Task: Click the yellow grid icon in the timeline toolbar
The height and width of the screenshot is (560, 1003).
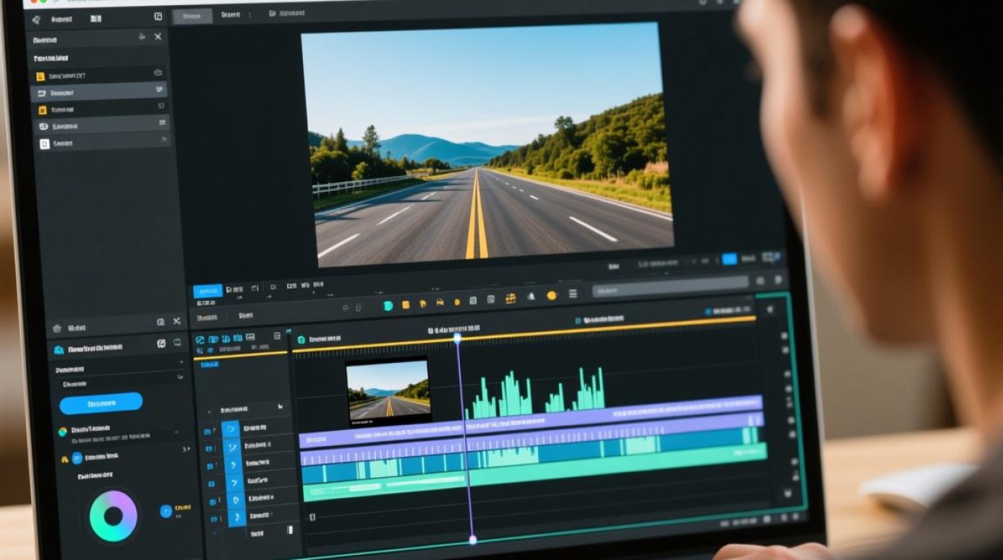Action: 510,298
